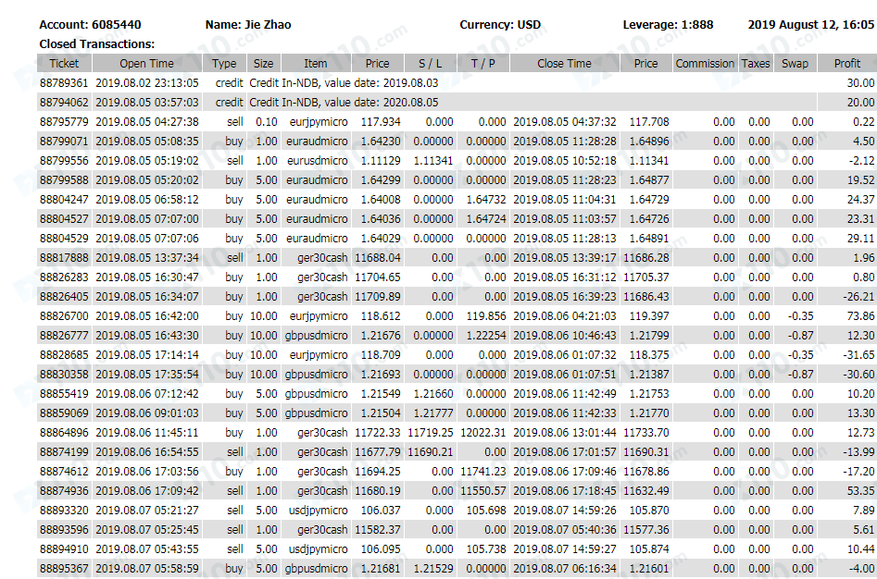
Task: Click close price 1.64896
Action: click(649, 142)
